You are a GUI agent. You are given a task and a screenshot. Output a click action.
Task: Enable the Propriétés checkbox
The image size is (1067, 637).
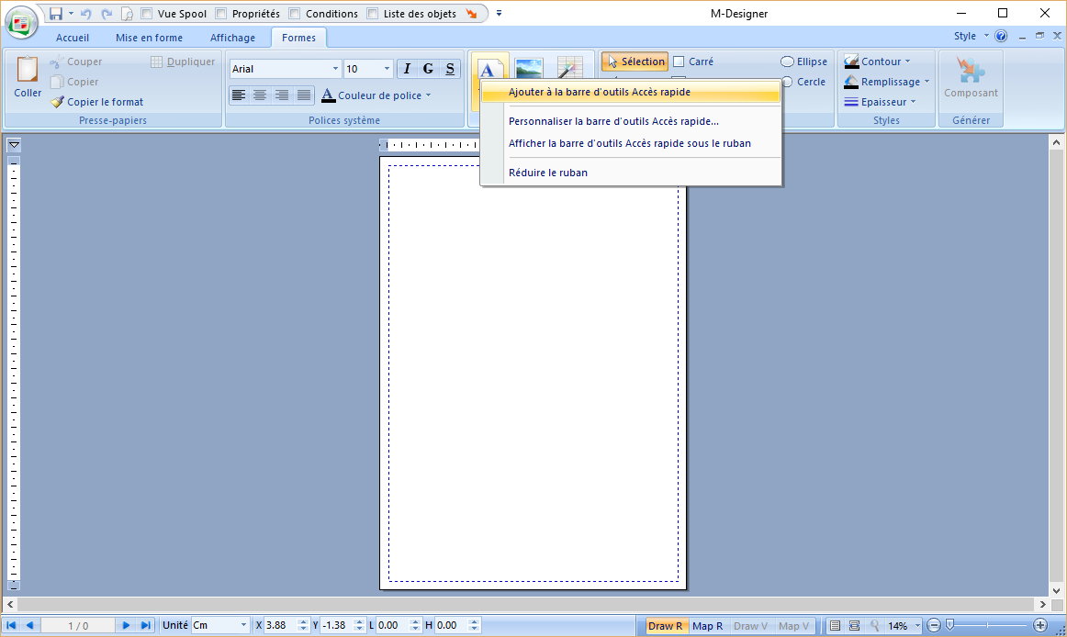pos(217,13)
